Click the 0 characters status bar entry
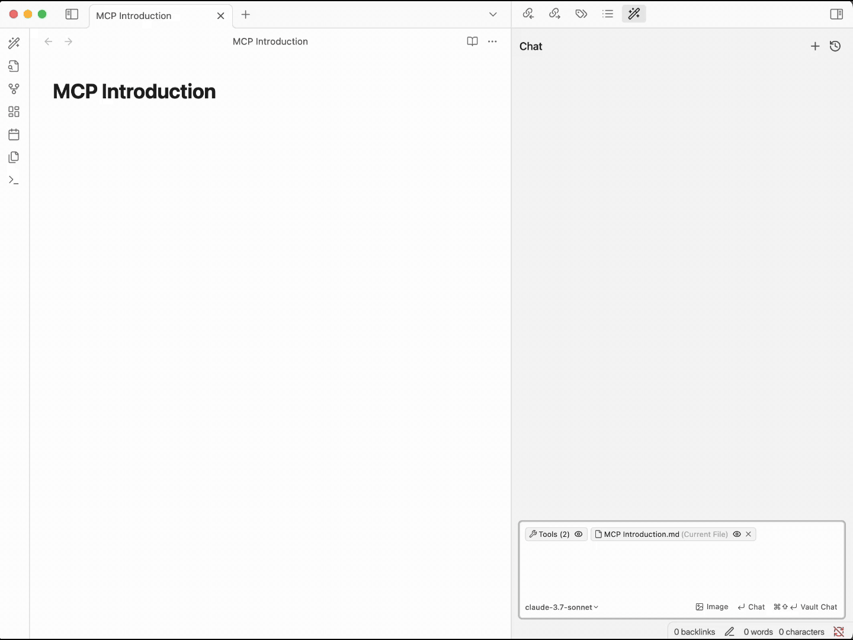This screenshot has height=640, width=853. (801, 632)
